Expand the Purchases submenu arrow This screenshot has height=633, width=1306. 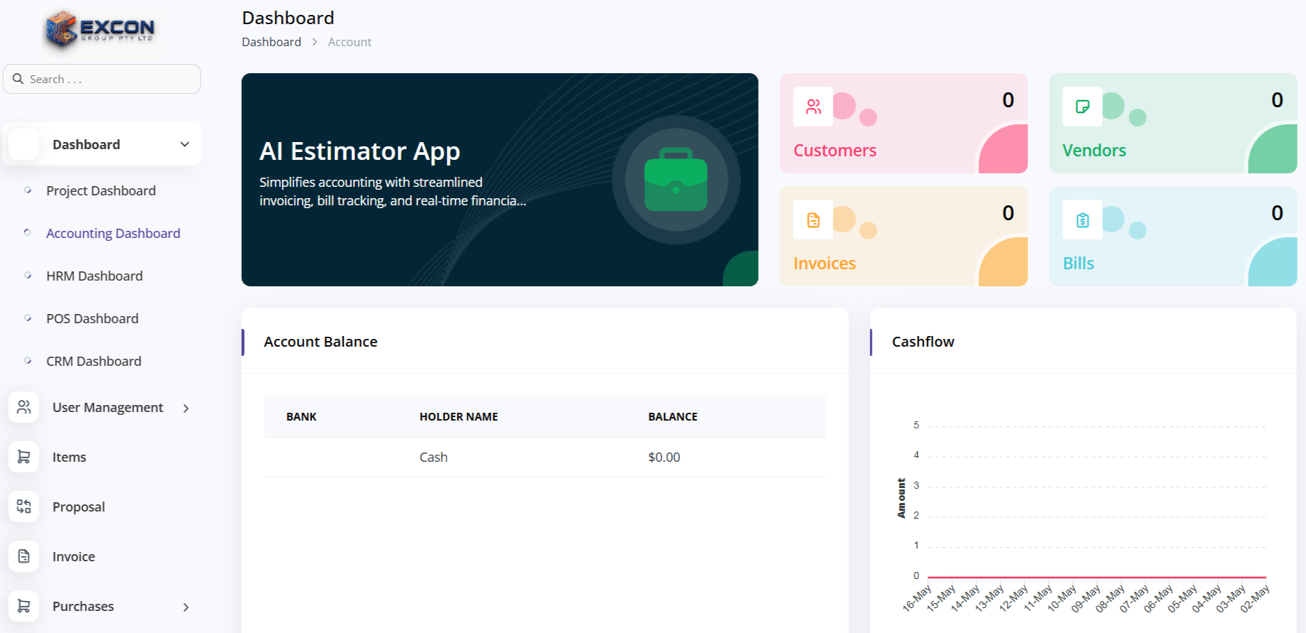(x=186, y=607)
